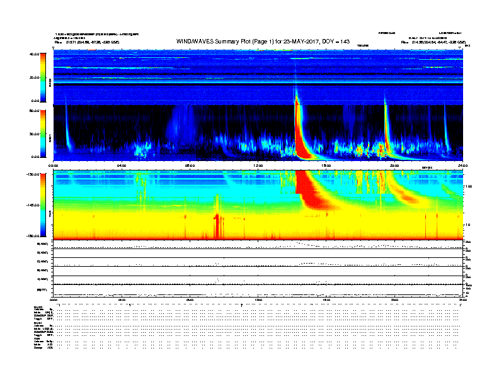499x385 pixels.
Task: Click 16:00 label on the bottom time axis
Action: (326, 299)
